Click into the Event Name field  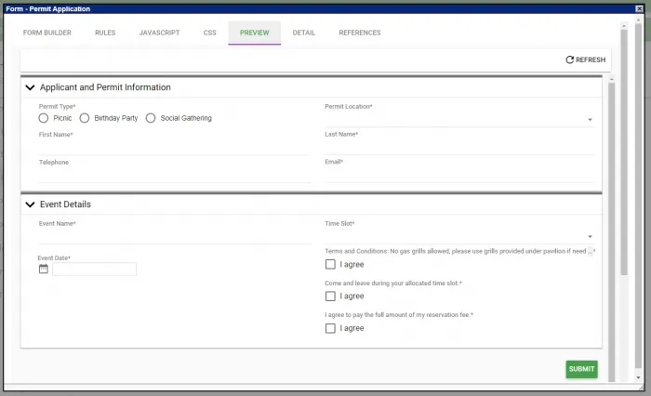[175, 236]
